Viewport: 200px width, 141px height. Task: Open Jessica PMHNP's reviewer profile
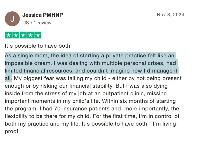[43, 15]
